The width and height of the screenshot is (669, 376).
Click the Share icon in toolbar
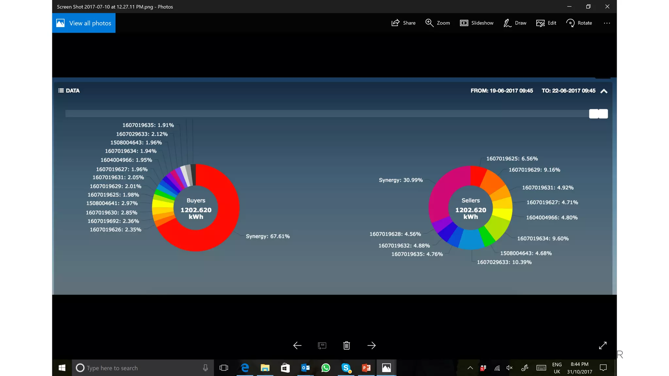click(x=396, y=23)
